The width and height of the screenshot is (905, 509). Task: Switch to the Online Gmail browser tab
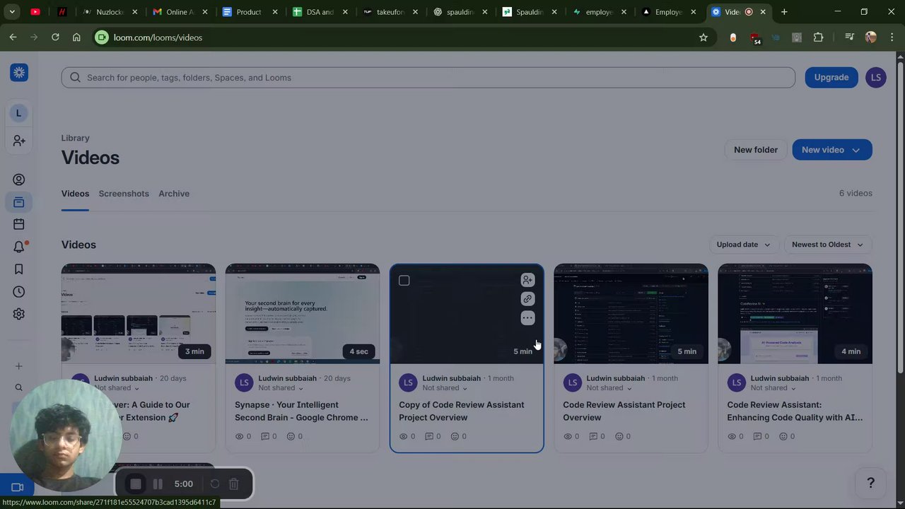(x=180, y=12)
